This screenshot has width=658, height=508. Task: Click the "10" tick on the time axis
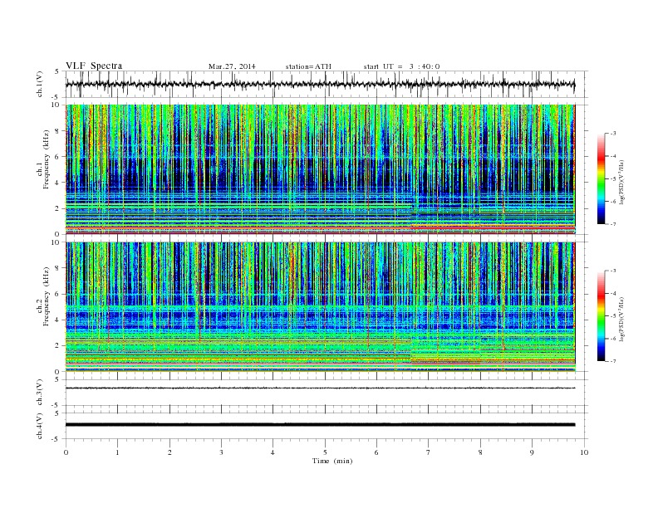(584, 452)
